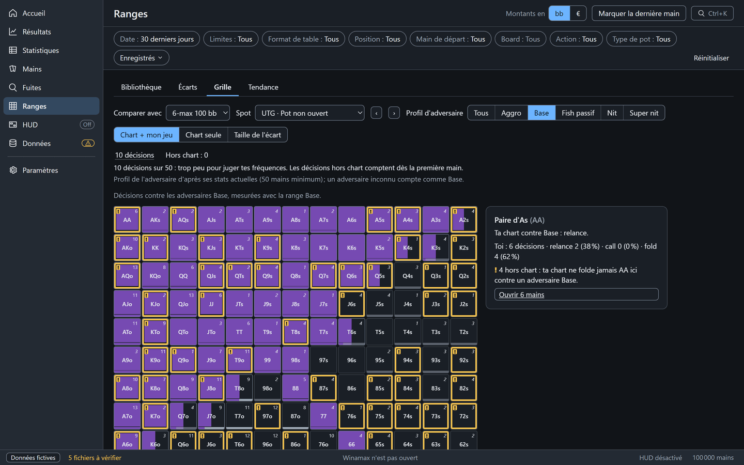Open the Date filter dropdown
This screenshot has height=465, width=744.
pyautogui.click(x=157, y=39)
